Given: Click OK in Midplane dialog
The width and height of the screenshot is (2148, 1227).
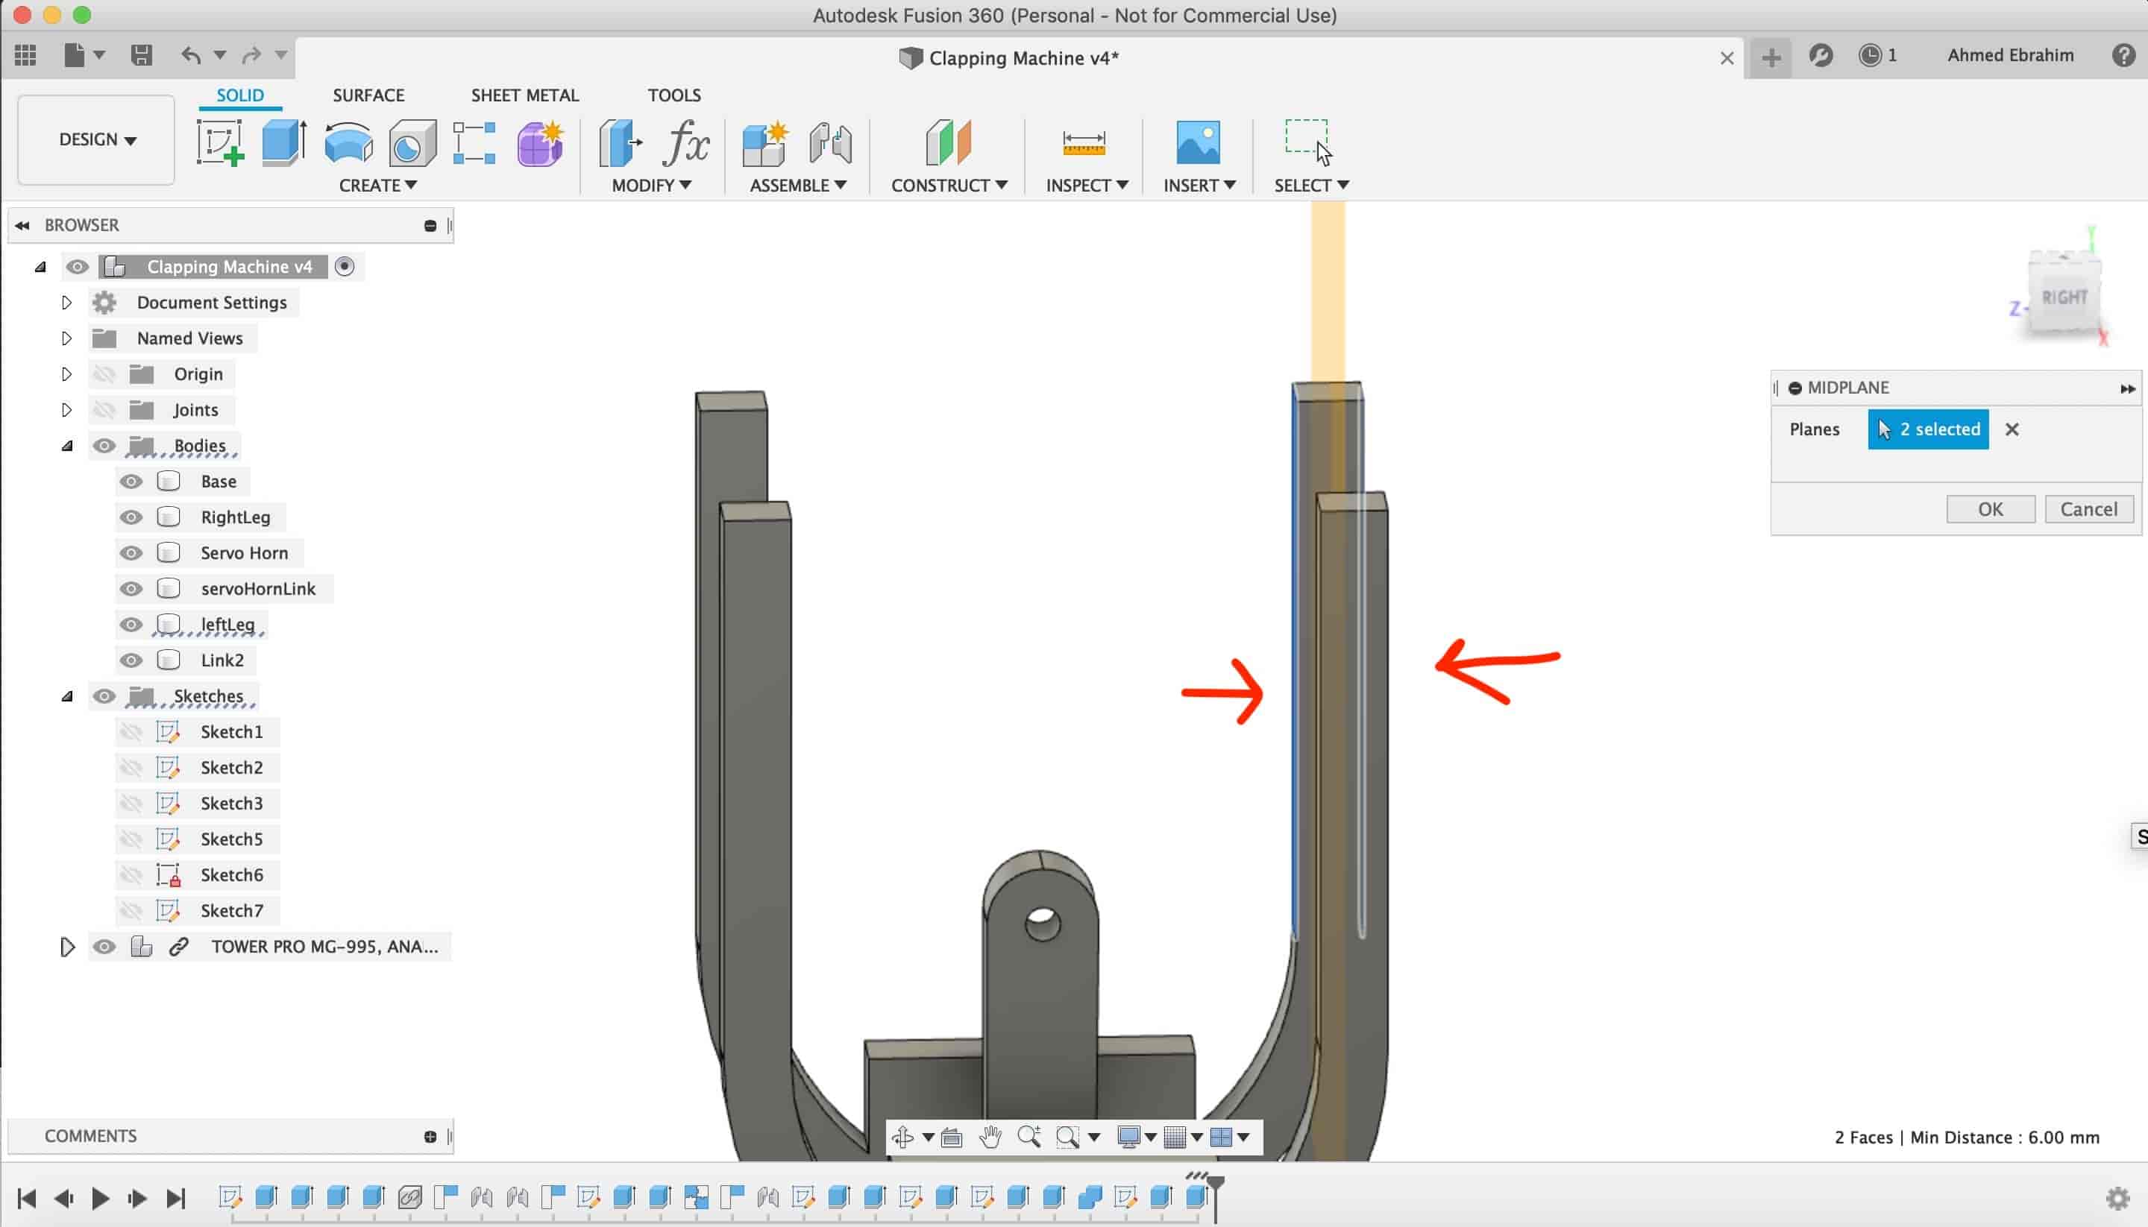Looking at the screenshot, I should (x=1991, y=509).
